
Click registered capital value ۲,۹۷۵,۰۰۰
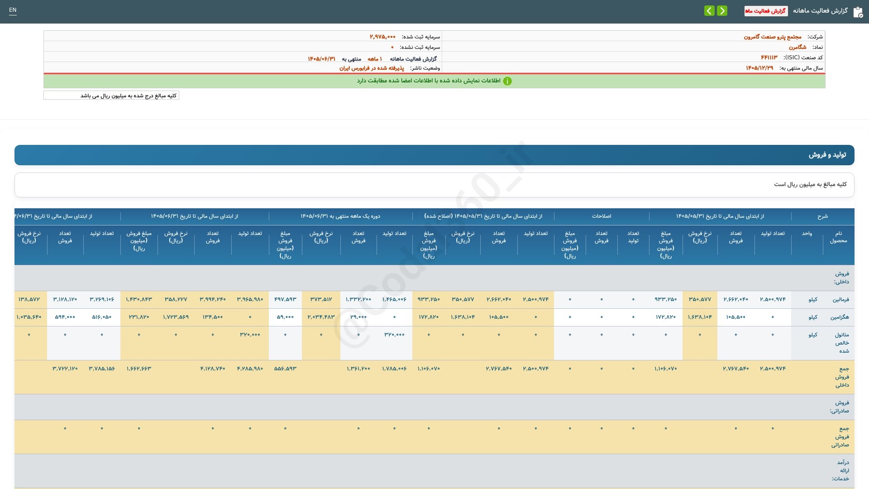(382, 37)
